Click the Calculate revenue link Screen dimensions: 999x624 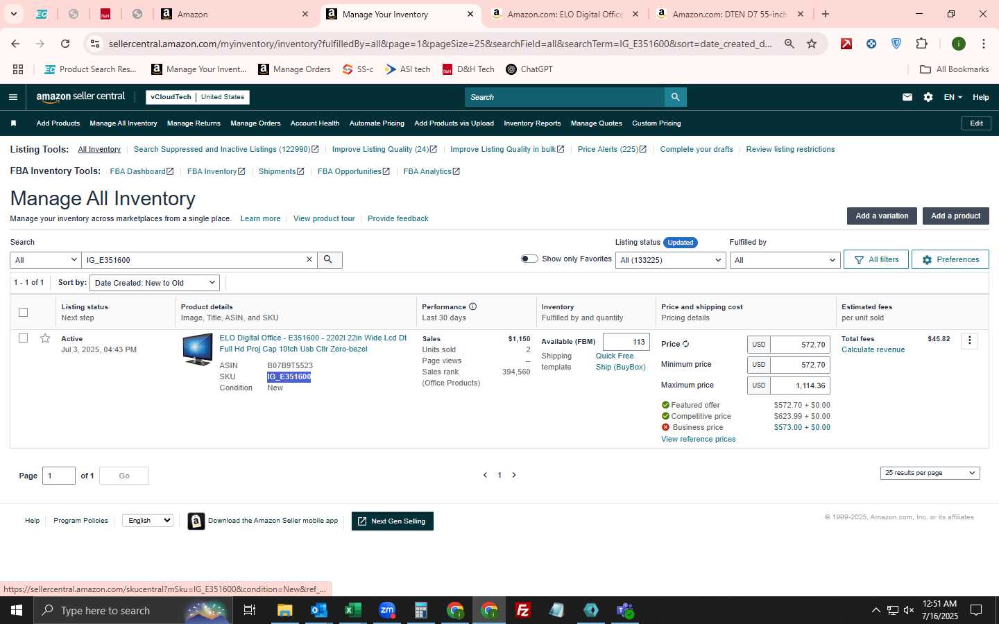[873, 349]
